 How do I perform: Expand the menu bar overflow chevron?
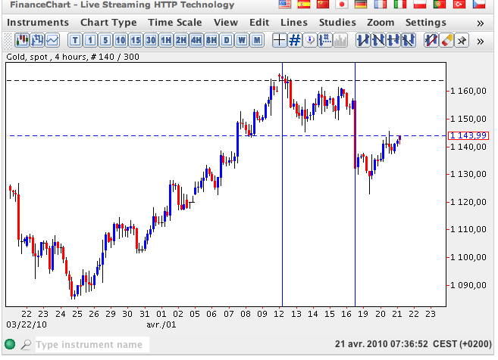pyautogui.click(x=480, y=23)
